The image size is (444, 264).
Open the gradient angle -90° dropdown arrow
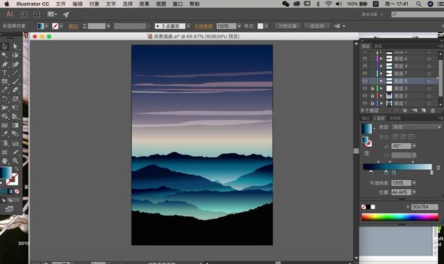tap(414, 146)
